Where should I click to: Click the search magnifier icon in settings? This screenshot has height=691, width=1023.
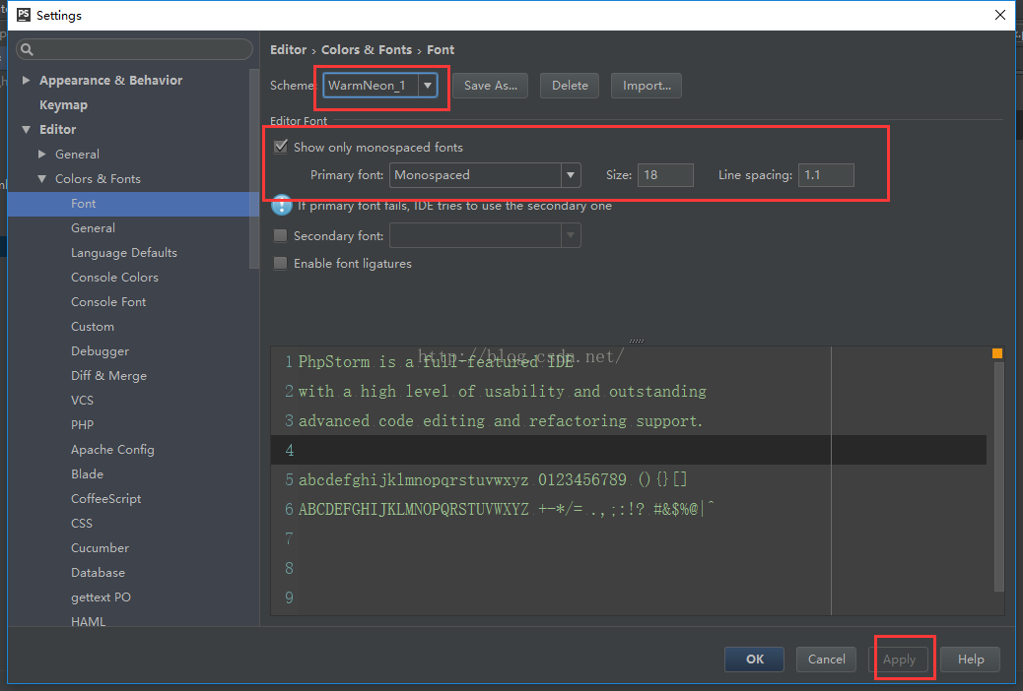[27, 49]
